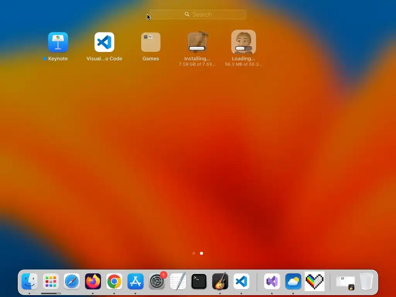Open Google Chrome from the Dock
The image size is (396, 297).
[x=114, y=282]
